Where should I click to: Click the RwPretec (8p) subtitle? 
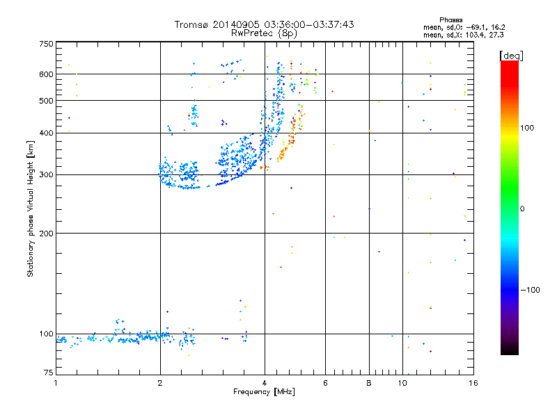(x=264, y=33)
